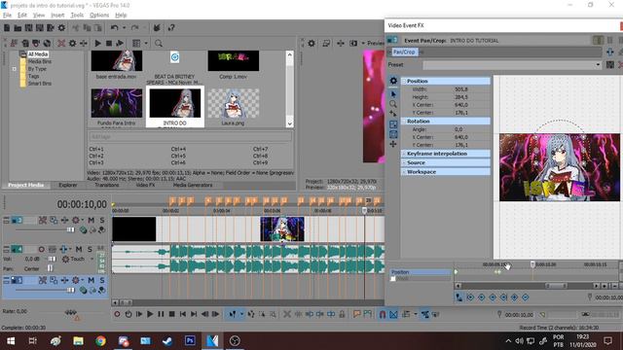Screen dimensions: 623x350
Task: Click the Open project folder icon
Action: coord(18,28)
